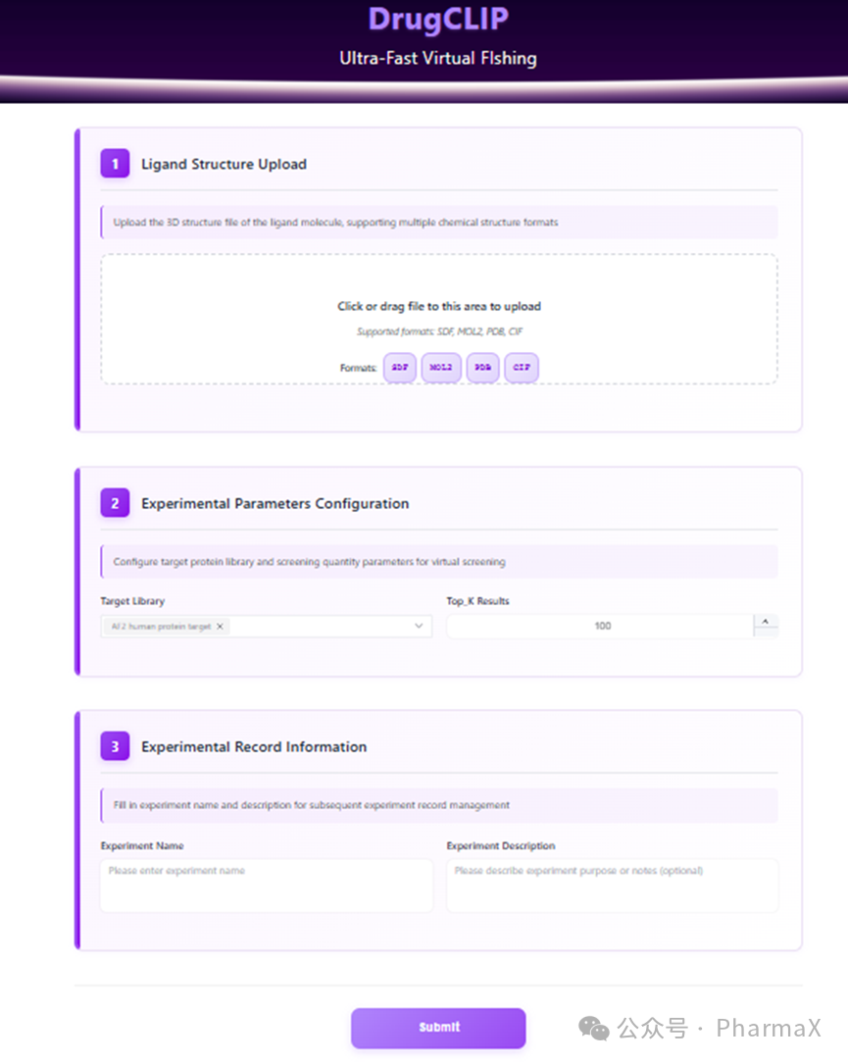This screenshot has width=848, height=1062.
Task: Expand the Target Library dropdown arrow
Action: click(x=419, y=626)
